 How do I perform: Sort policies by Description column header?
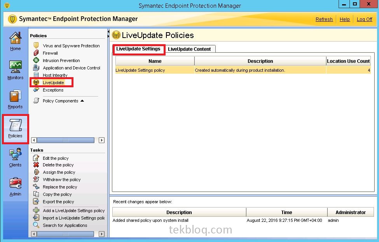(x=260, y=61)
